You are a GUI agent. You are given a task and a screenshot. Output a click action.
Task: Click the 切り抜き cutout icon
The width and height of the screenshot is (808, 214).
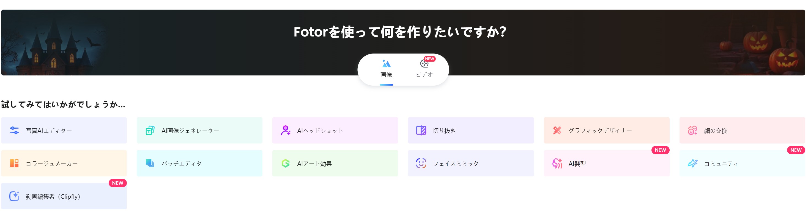(x=421, y=130)
